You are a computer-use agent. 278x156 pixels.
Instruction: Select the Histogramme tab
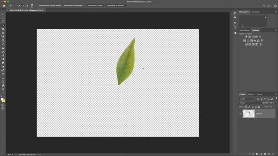pyautogui.click(x=245, y=12)
